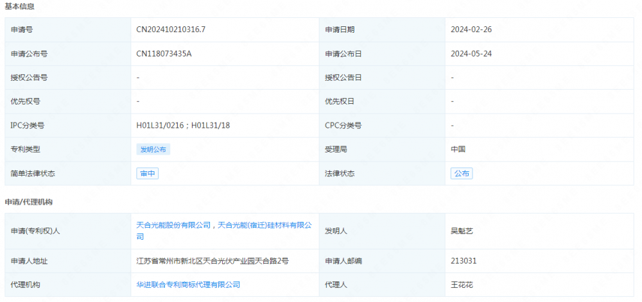Click the 申请(专利权)人 field label
This screenshot has width=642, height=302.
[35, 231]
